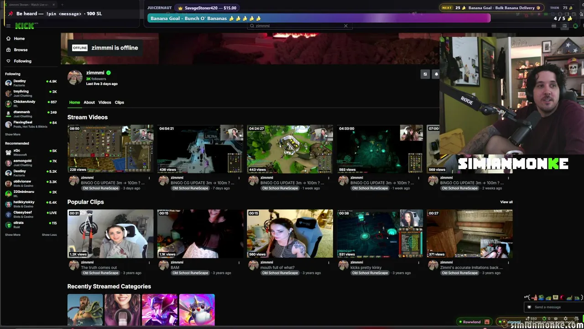
Task: Open options for the 3 days ago video
Action: tap(149, 178)
